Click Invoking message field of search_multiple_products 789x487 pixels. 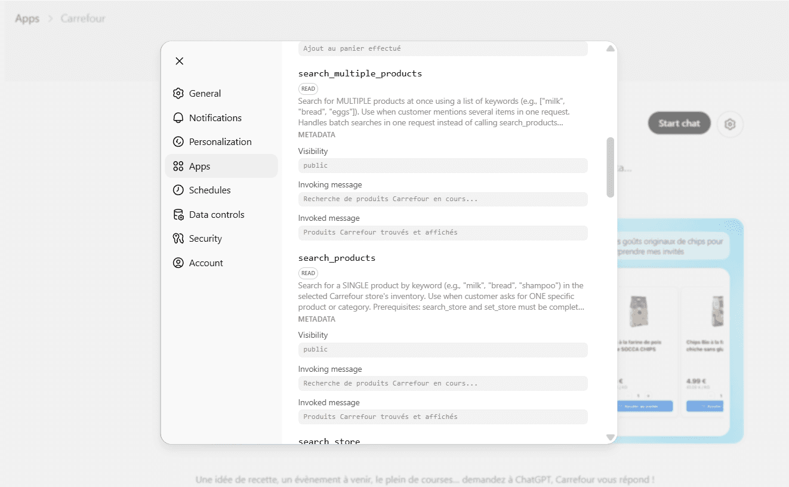pos(443,199)
